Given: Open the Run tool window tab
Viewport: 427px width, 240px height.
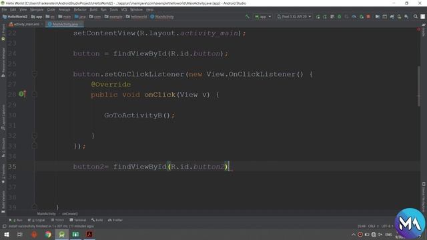Looking at the screenshot, I should pyautogui.click(x=16, y=220).
